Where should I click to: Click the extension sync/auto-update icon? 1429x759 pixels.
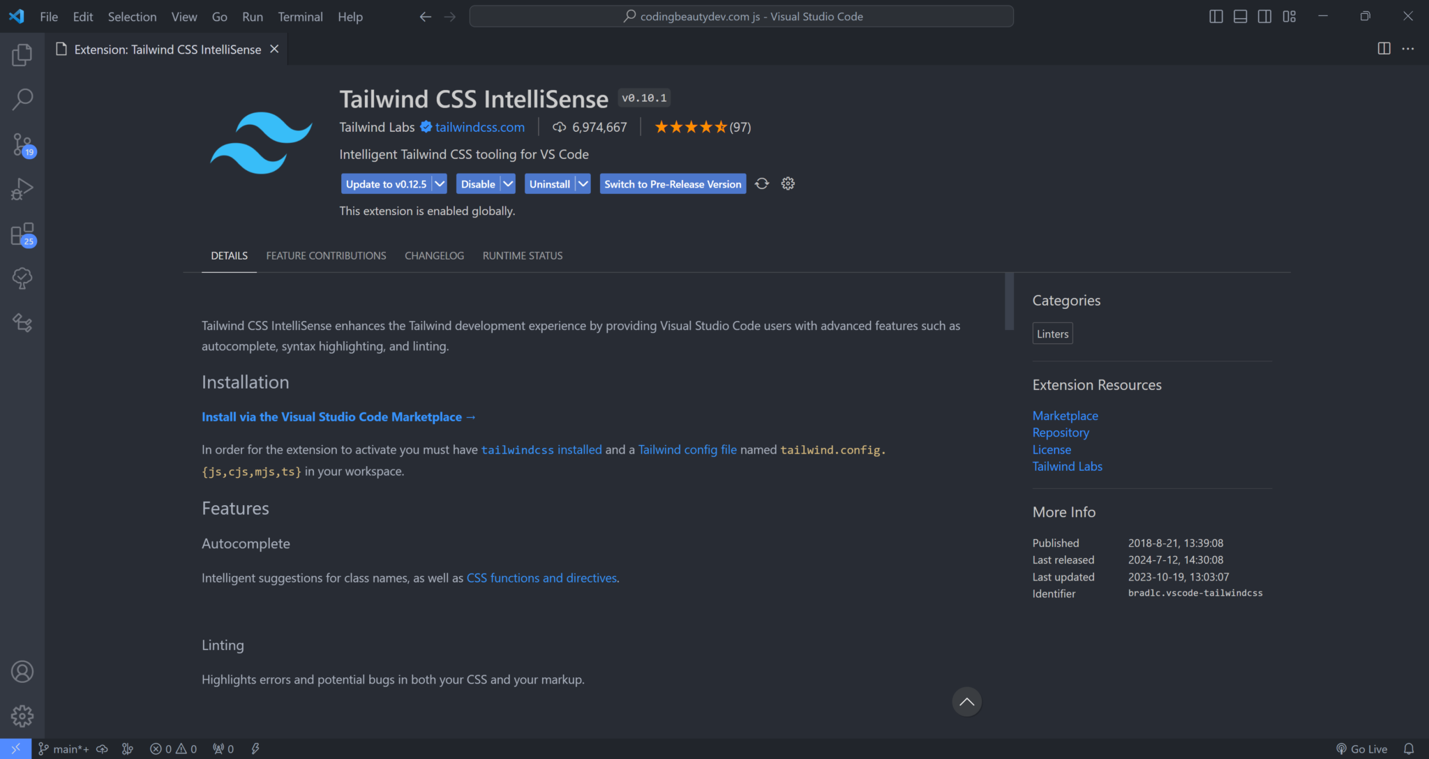(762, 183)
